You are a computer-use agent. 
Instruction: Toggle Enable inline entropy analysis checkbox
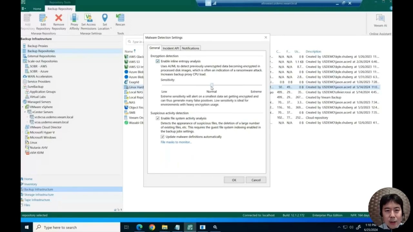coord(157,61)
